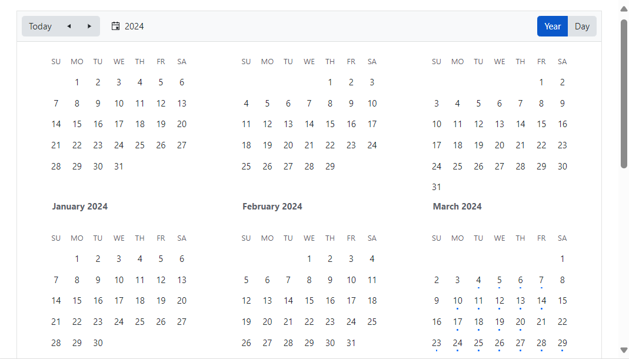Click the scrollbar's down arrow
This screenshot has height=359, width=629.
point(624,350)
